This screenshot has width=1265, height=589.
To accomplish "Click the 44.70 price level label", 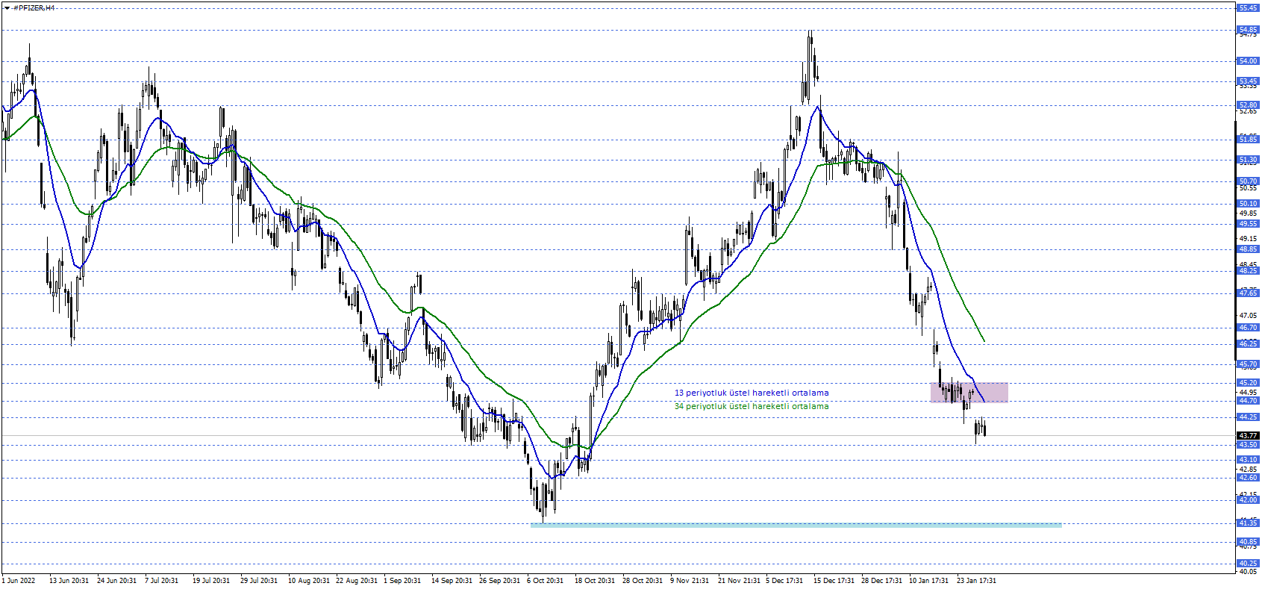I will pos(1247,401).
